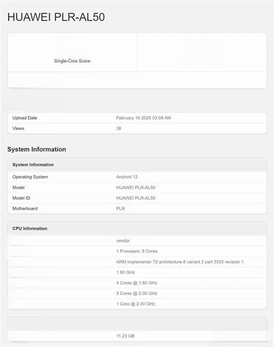Select the Single-Core Score label
274x347 pixels.
[x=72, y=61]
